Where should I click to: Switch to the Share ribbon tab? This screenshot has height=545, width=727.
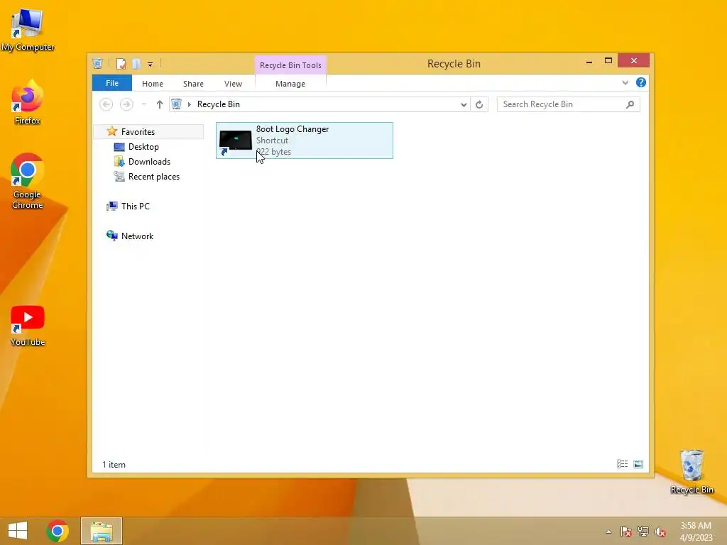(193, 84)
